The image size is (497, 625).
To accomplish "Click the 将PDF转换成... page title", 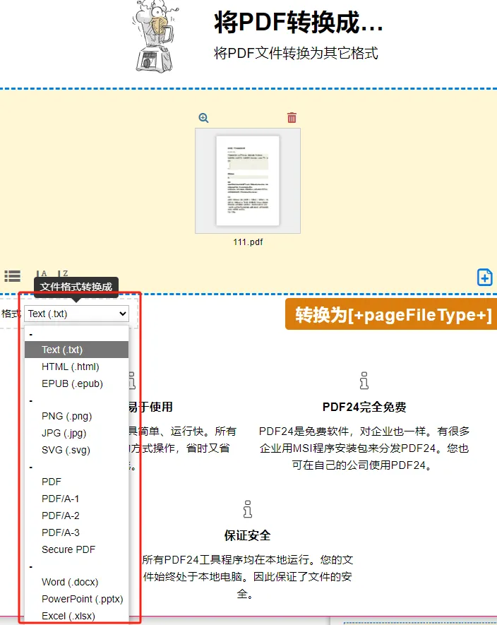I will coord(299,22).
